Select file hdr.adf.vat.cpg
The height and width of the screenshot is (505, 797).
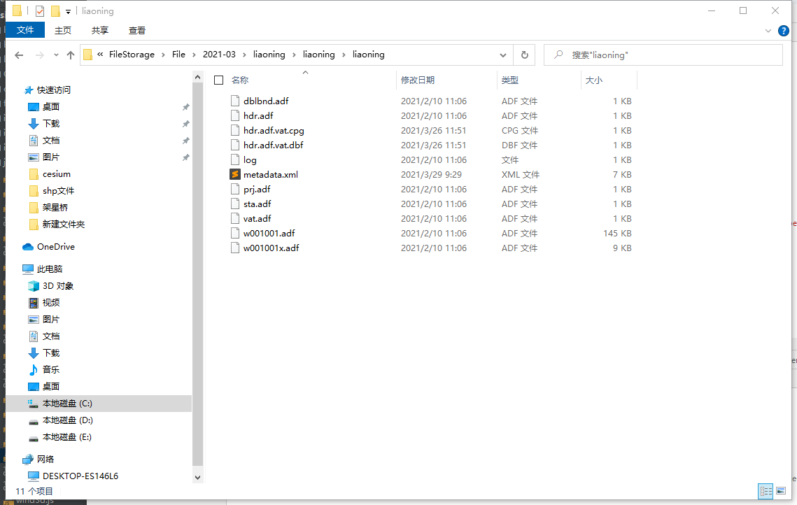click(x=274, y=131)
